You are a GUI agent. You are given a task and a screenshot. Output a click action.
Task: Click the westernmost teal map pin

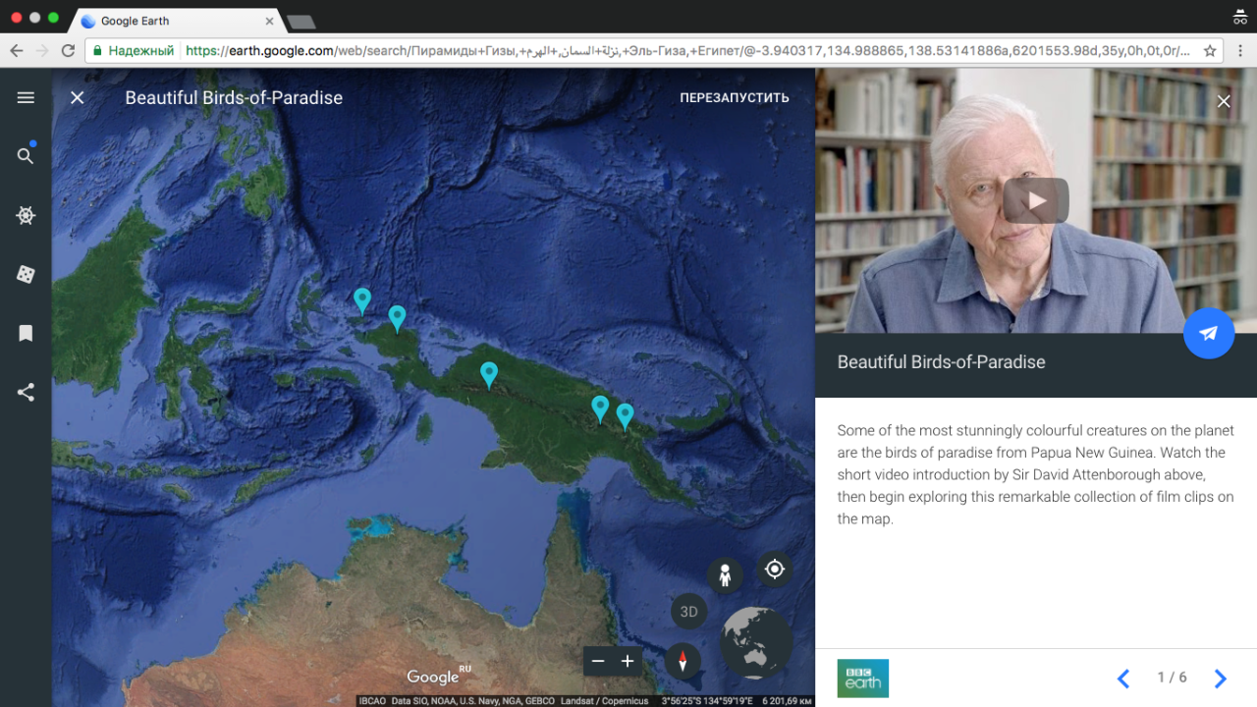tap(362, 299)
